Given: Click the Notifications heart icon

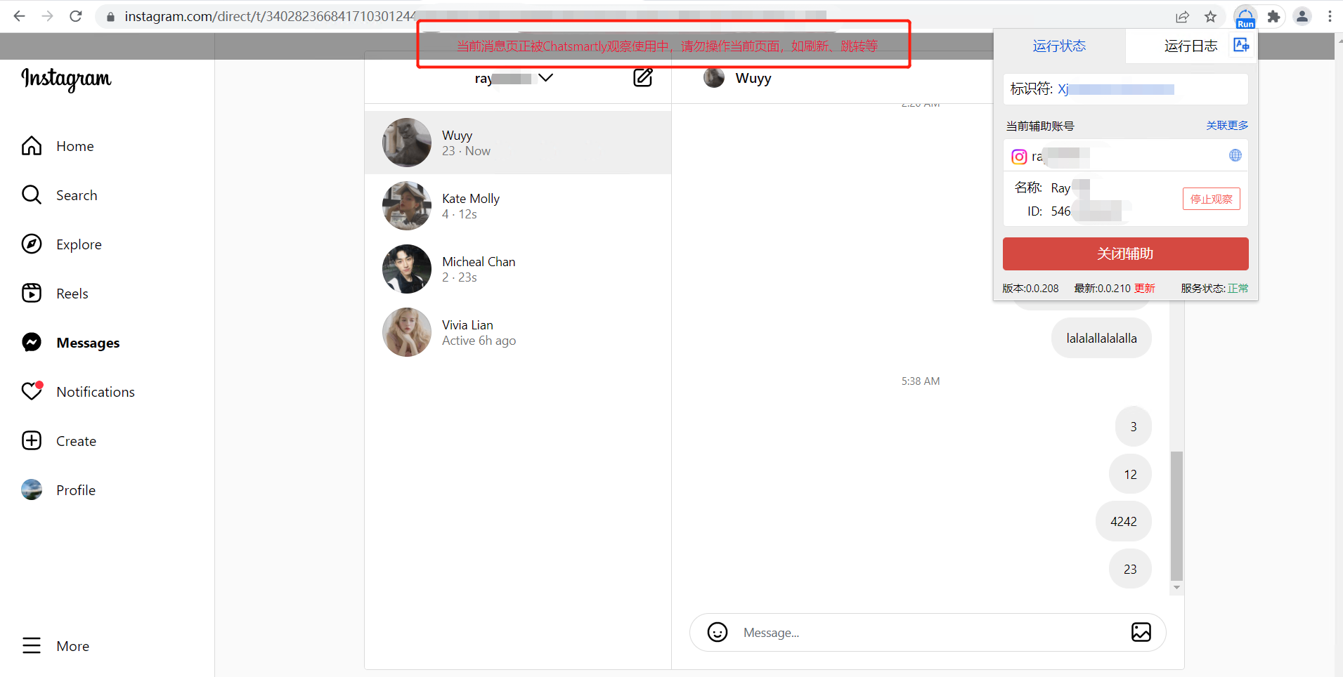Looking at the screenshot, I should point(32,390).
